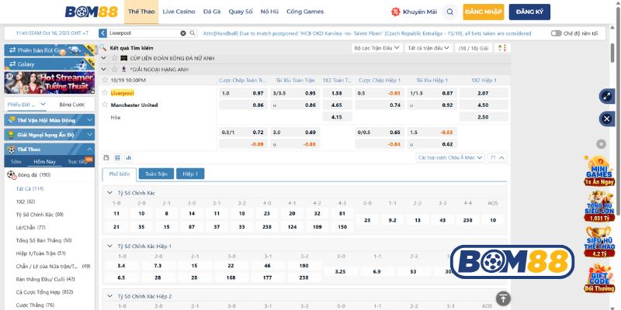This screenshot has width=621, height=310.
Task: Collapse the Tỷ Số Chính Xác section
Action: 109,193
